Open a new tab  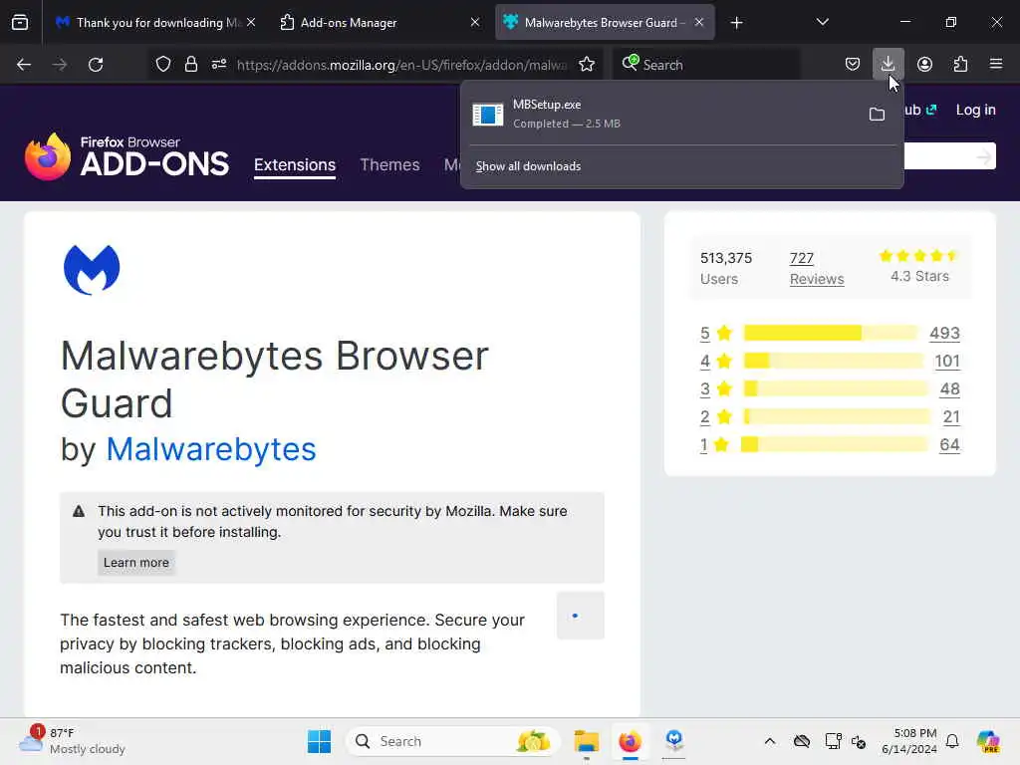pyautogui.click(x=736, y=23)
